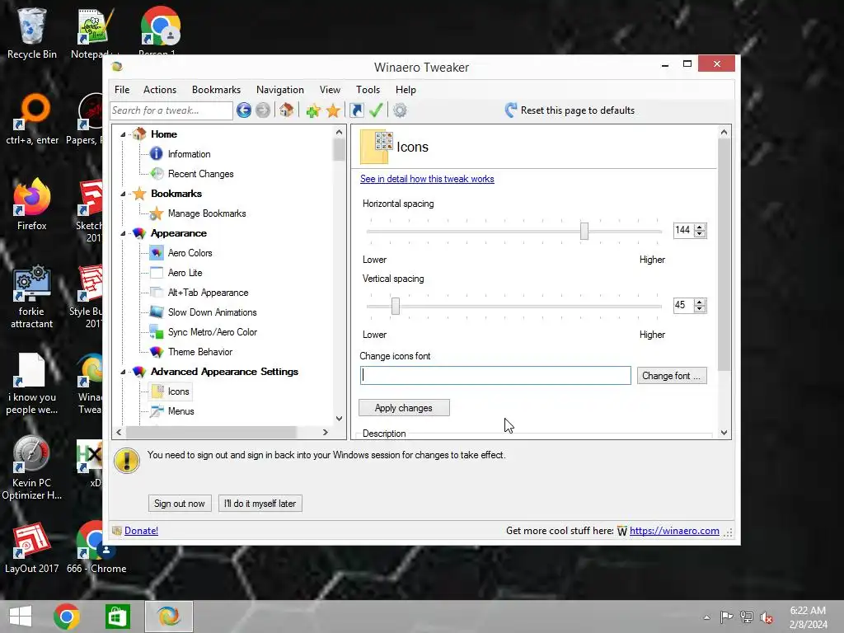Select Aero Lite in the tree
844x633 pixels.
[x=185, y=273]
